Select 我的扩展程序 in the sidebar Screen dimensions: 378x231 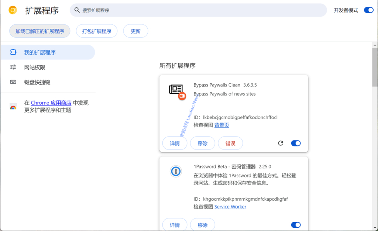tap(48, 52)
